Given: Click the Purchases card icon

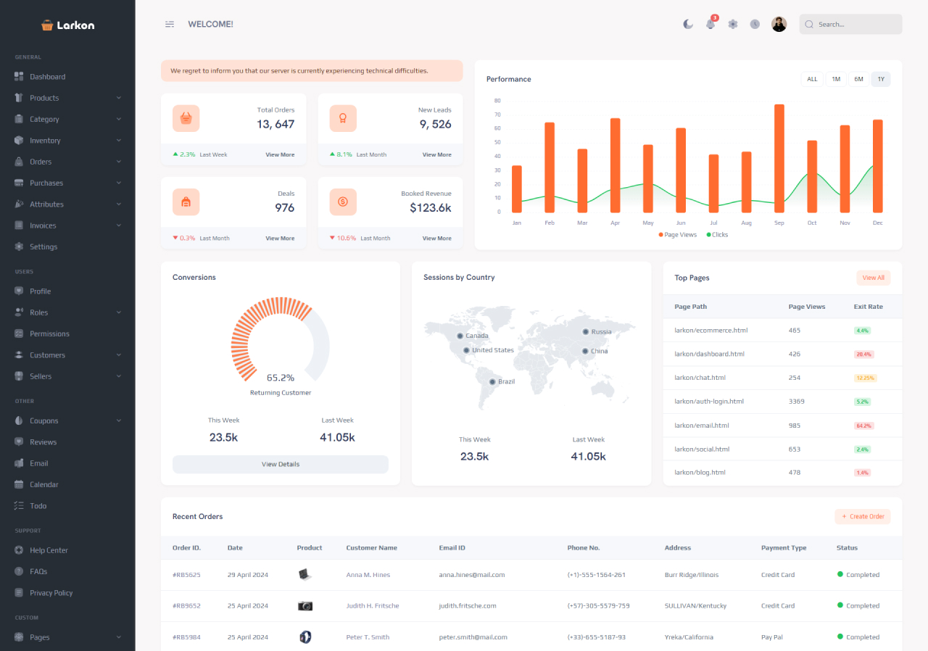Looking at the screenshot, I should tap(19, 183).
